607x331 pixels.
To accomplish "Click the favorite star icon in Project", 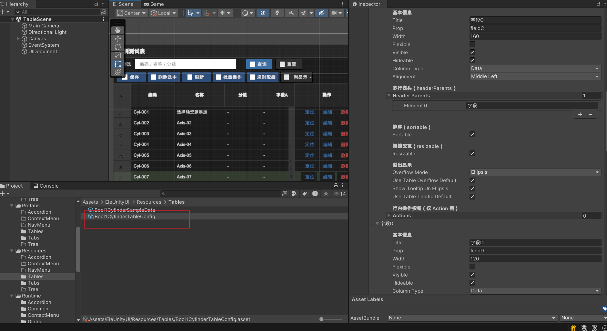I will point(326,194).
